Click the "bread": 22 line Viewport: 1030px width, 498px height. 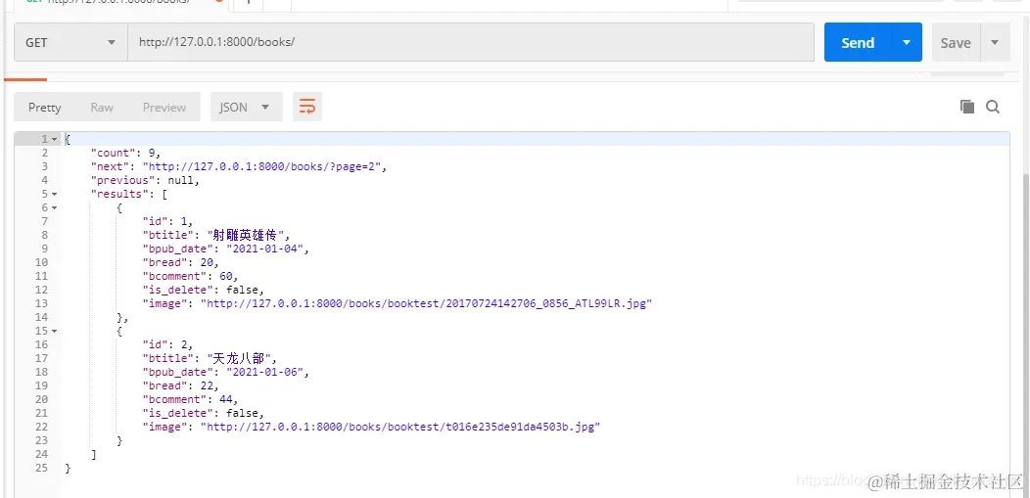click(x=181, y=385)
